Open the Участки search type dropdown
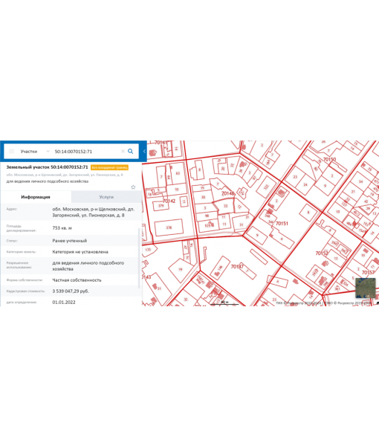 (29, 152)
